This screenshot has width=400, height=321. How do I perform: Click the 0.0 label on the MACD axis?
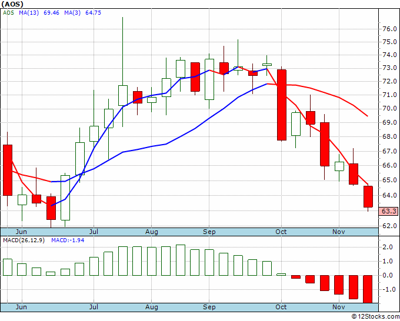coord(387,275)
